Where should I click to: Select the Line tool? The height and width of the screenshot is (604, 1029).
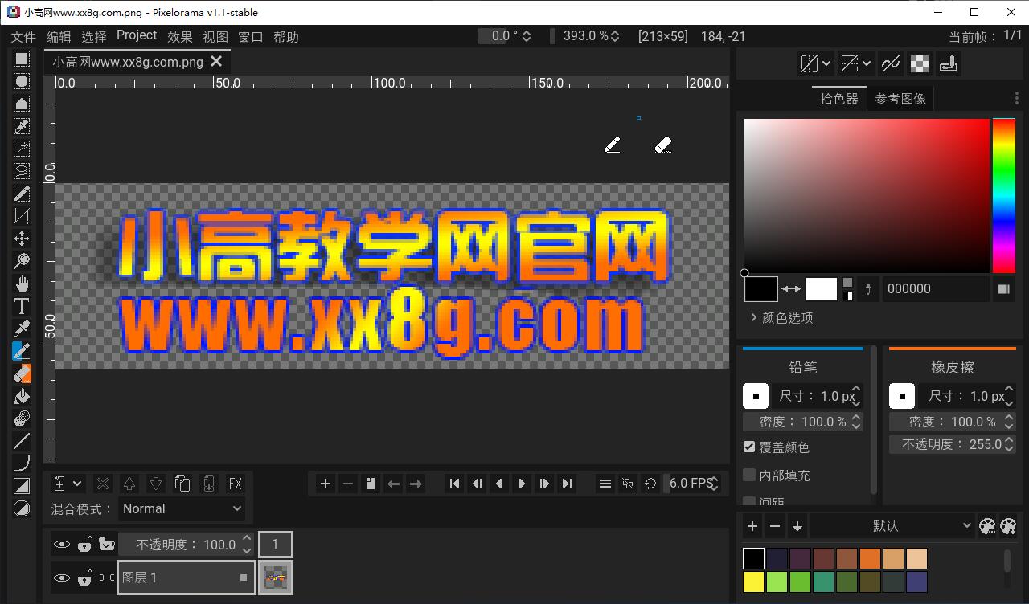click(22, 441)
